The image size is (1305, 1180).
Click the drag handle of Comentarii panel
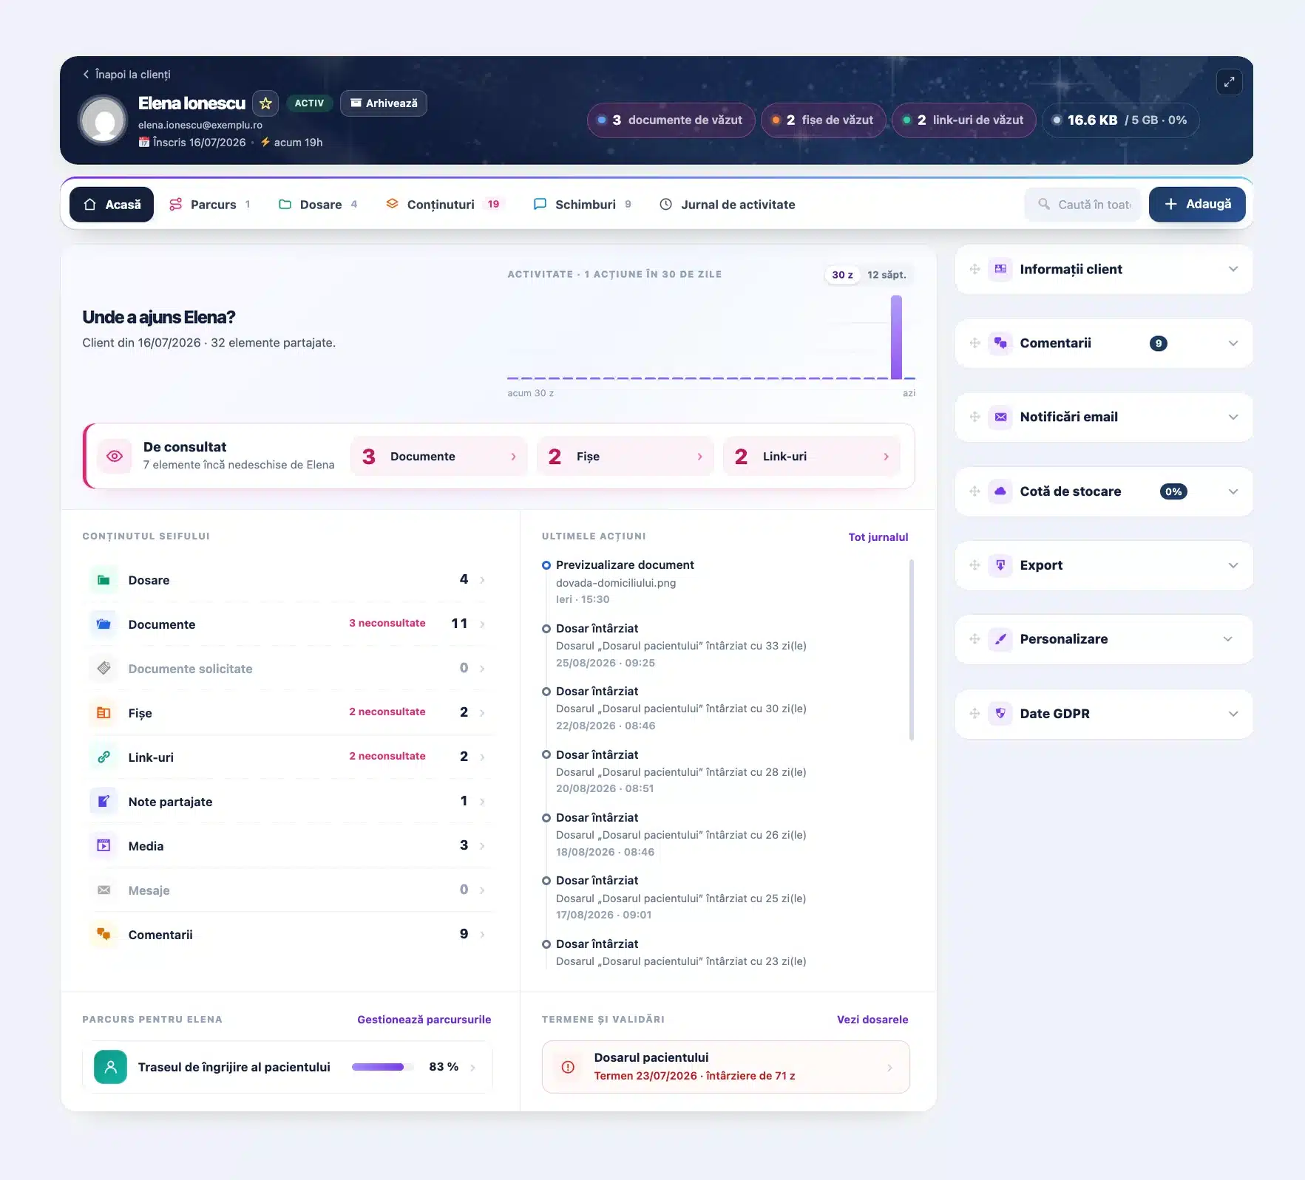click(974, 344)
